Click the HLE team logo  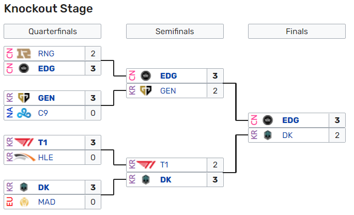(24, 157)
